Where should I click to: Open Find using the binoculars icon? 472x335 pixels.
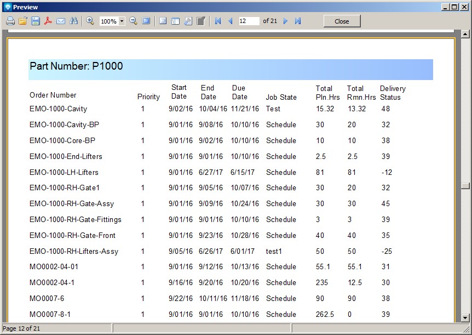(x=73, y=21)
